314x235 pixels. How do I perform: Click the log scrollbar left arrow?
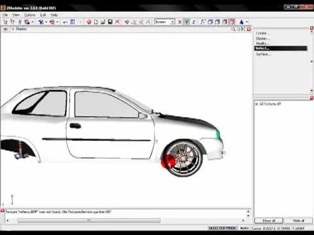click(8, 221)
